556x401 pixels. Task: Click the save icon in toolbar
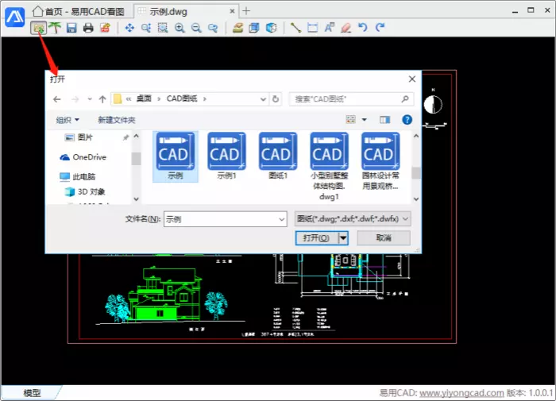click(x=71, y=28)
